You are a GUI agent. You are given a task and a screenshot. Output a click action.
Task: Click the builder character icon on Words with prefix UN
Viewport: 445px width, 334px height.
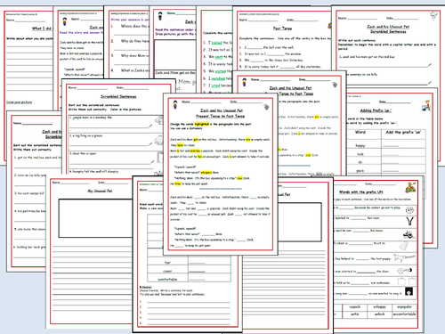coord(410,187)
